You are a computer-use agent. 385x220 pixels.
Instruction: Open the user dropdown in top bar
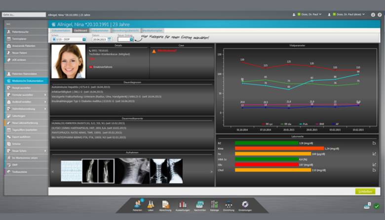pyautogui.click(x=320, y=15)
